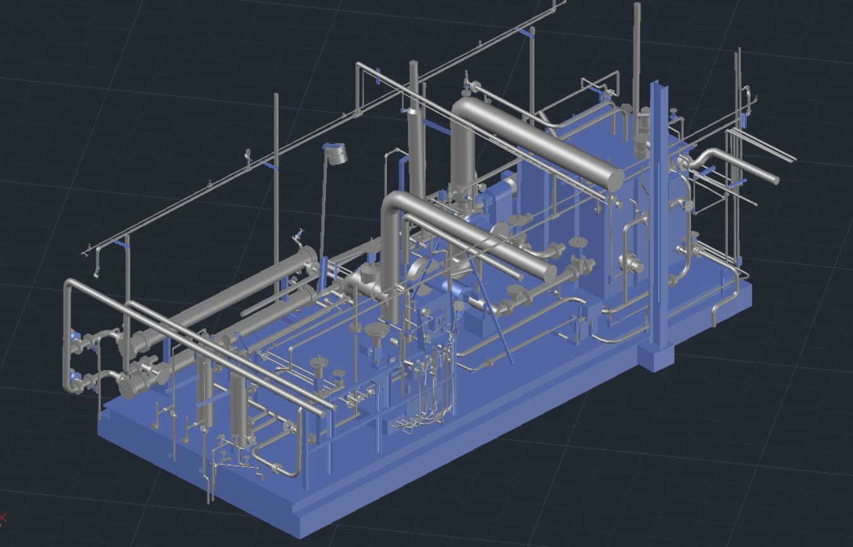This screenshot has width=853, height=547.
Task: Pick the blue footing block under the I-beam column
Action: (656, 356)
